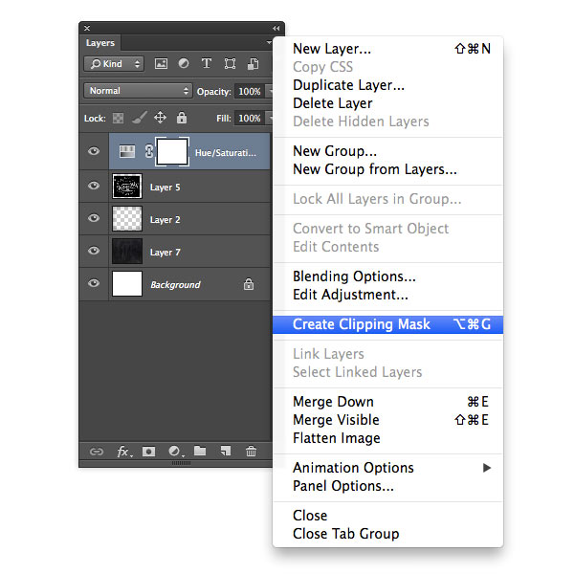Viewport: 574px width, 574px height.
Task: Select the Layer 7 thumbnail
Action: point(127,252)
